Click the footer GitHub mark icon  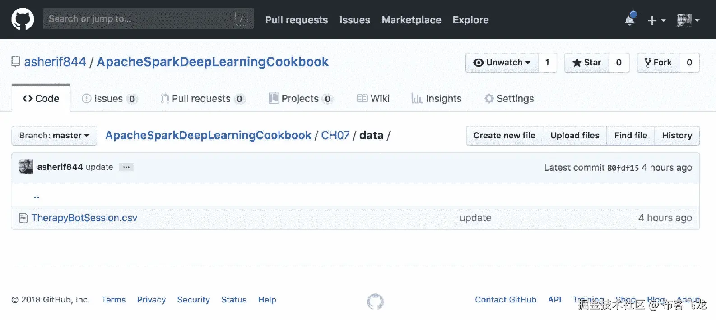[375, 302]
